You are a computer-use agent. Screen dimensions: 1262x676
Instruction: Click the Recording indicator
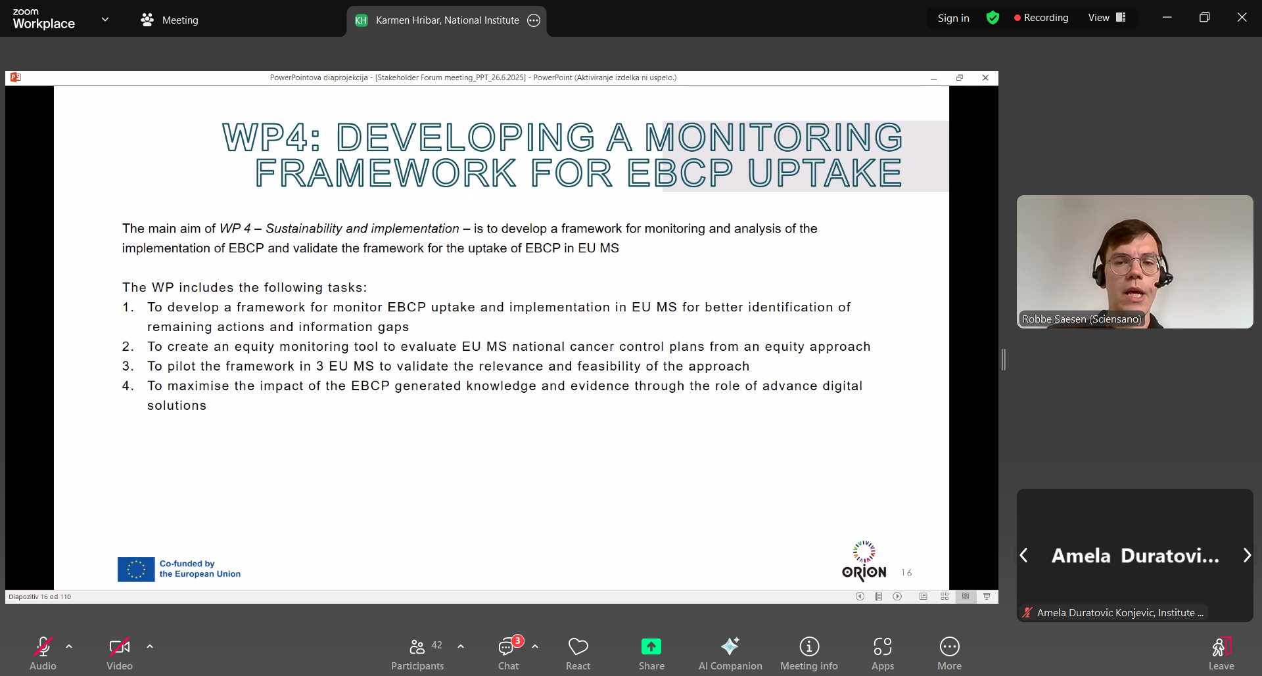1041,18
